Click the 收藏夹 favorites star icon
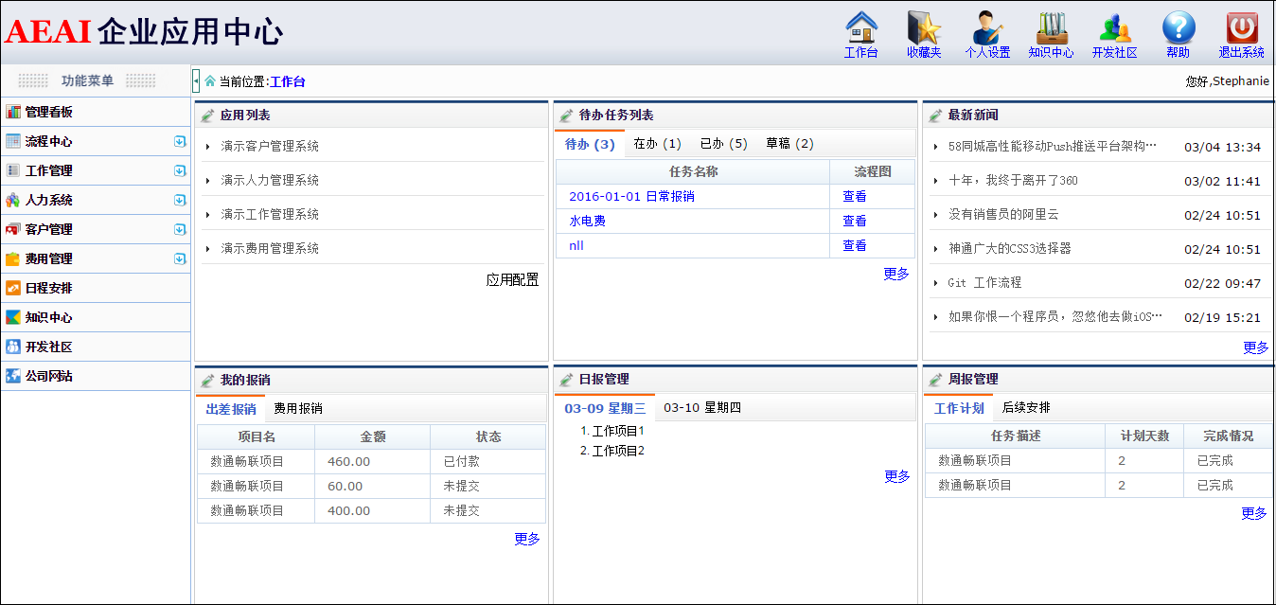This screenshot has height=605, width=1276. 923,28
